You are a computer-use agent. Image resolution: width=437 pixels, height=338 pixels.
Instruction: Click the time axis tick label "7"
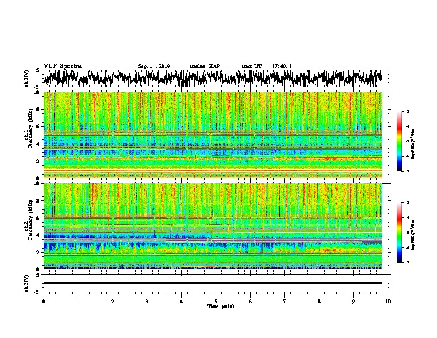tap(285, 302)
